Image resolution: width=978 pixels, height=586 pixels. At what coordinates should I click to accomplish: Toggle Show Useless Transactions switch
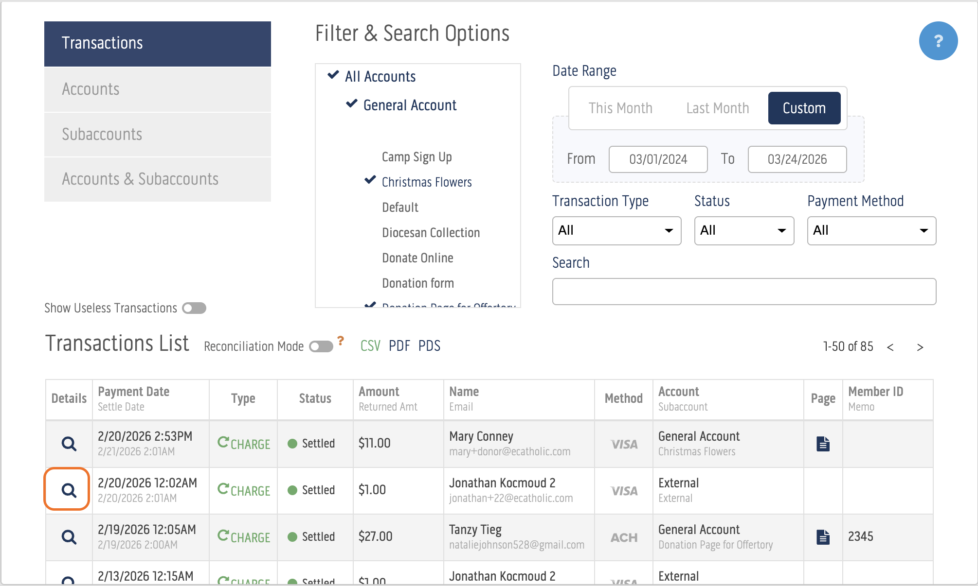point(194,308)
